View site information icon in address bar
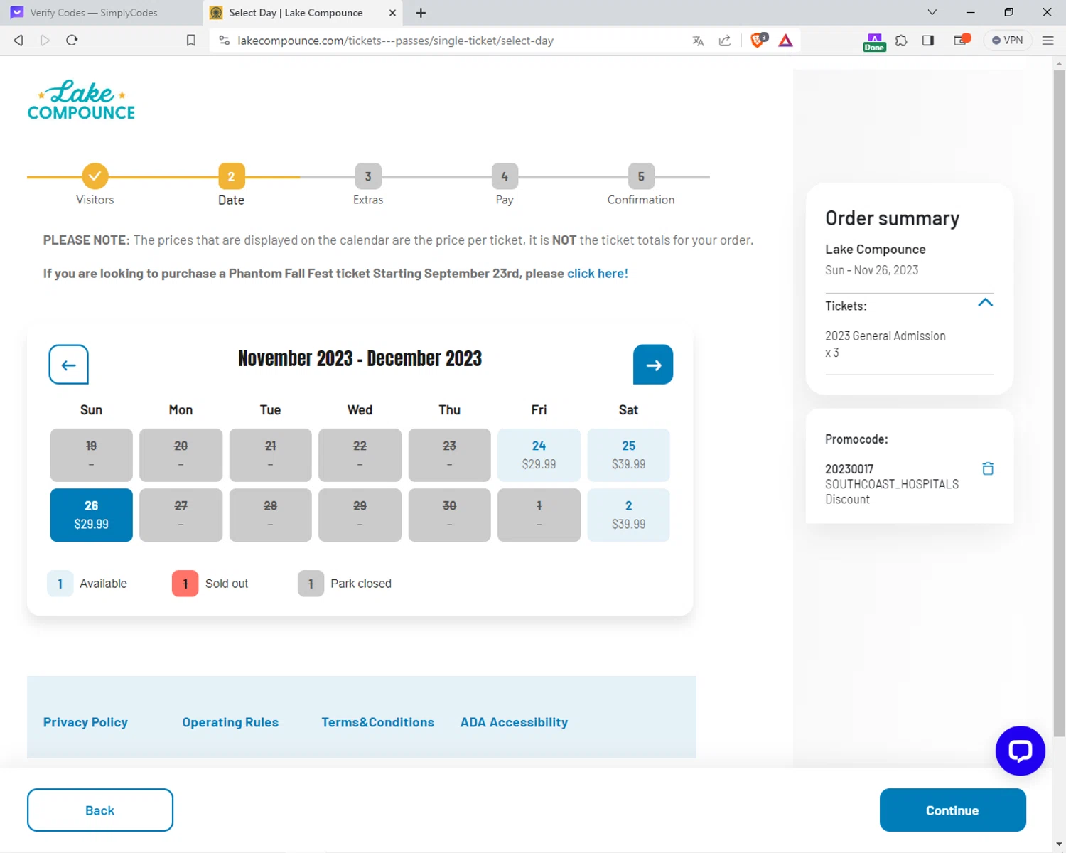 (x=224, y=41)
